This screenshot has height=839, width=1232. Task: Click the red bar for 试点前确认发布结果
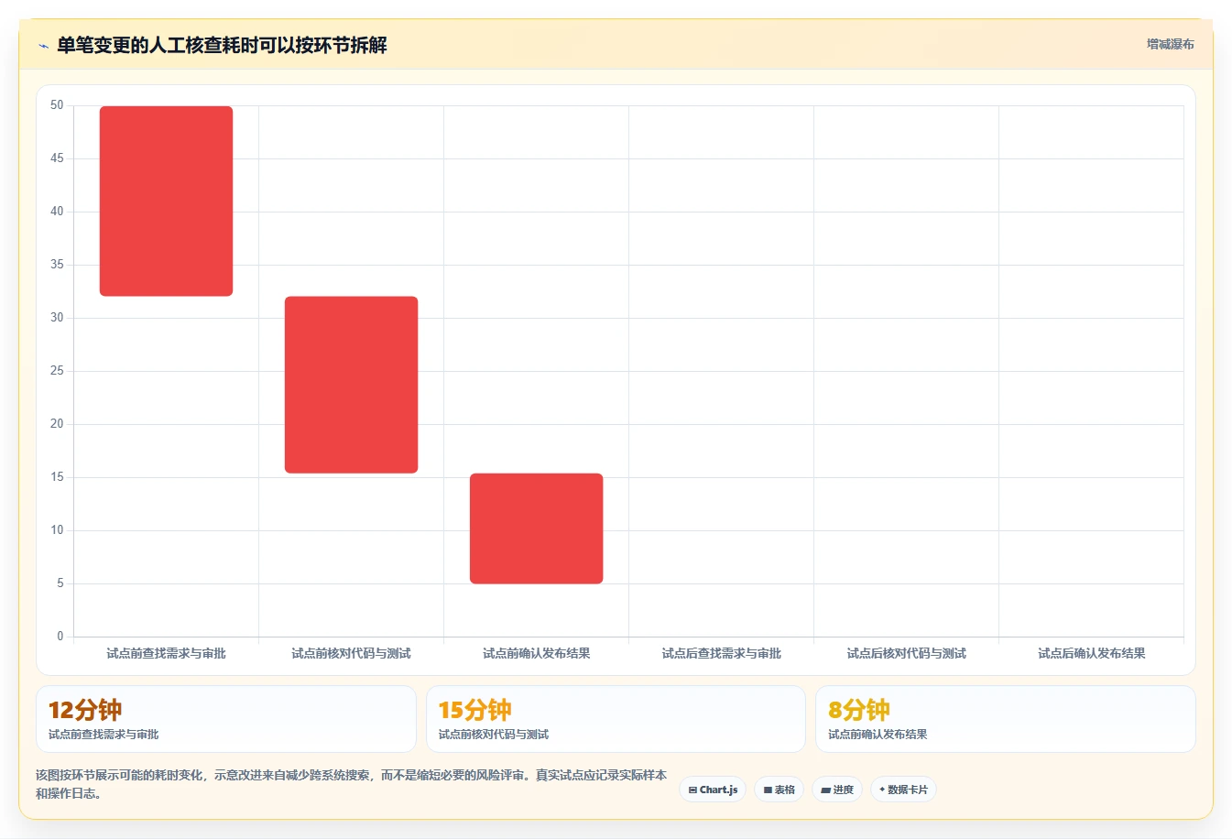(x=536, y=528)
